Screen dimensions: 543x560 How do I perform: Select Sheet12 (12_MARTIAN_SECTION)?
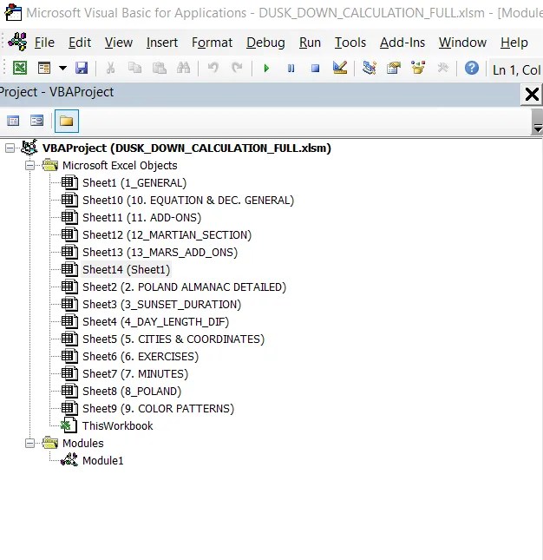point(167,235)
